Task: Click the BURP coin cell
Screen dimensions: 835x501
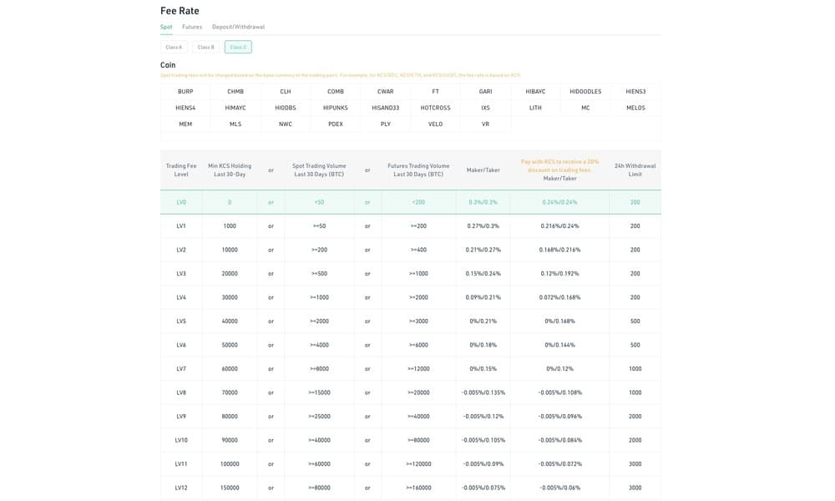Action: [x=185, y=92]
